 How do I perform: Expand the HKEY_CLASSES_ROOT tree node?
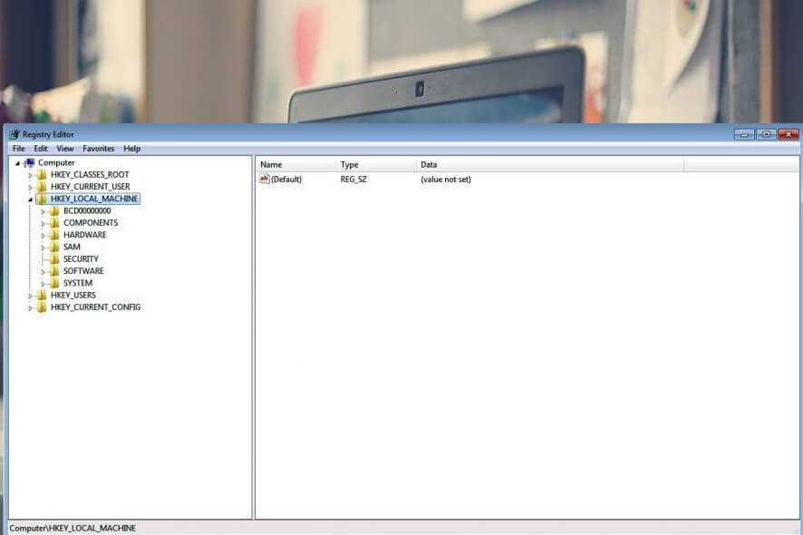coord(30,174)
